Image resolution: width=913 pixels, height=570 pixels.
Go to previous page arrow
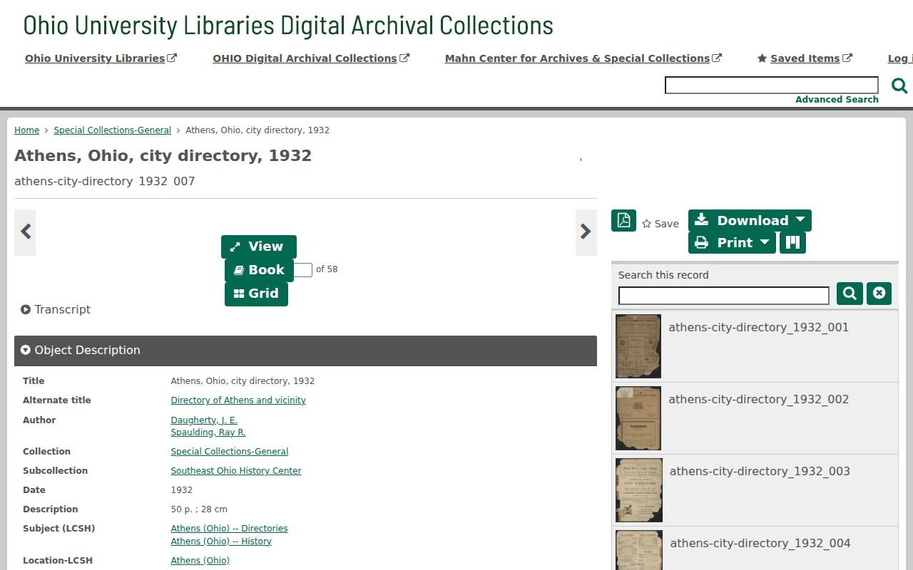coord(25,232)
